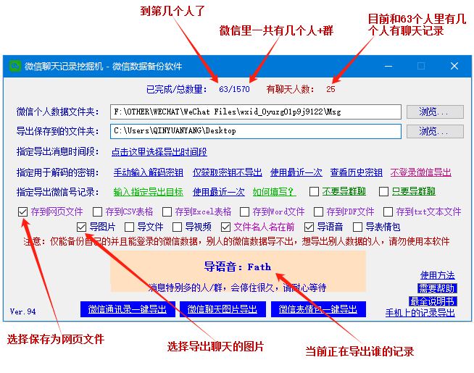Tick 只要导群聊 checkbox
Viewport: 474px width, 373px height.
coord(383,191)
